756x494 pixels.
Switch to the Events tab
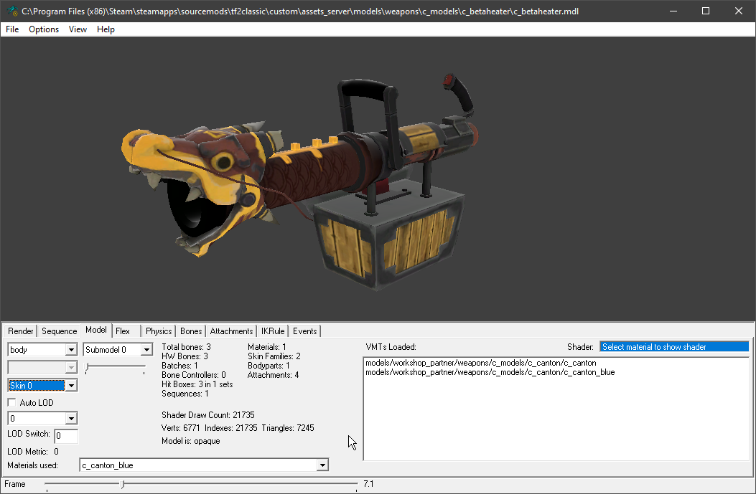[x=304, y=331]
